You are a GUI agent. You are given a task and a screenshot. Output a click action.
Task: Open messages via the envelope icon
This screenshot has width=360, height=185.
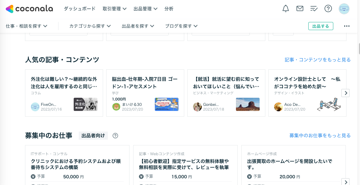click(x=300, y=9)
